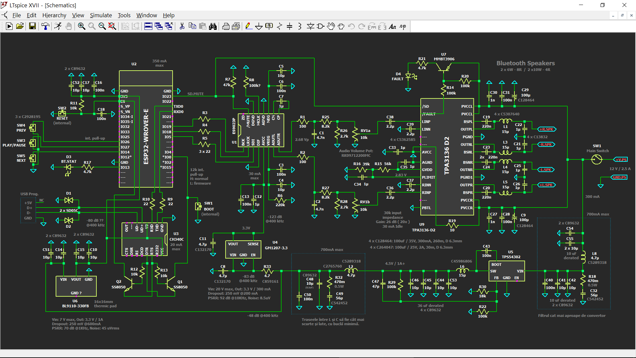Click the Main Switch SW1 symbol

[x=597, y=159]
